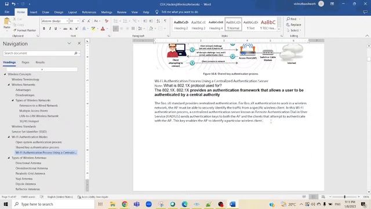The image size is (371, 209).
Task: Click the Sort icon
Action: [158, 21]
